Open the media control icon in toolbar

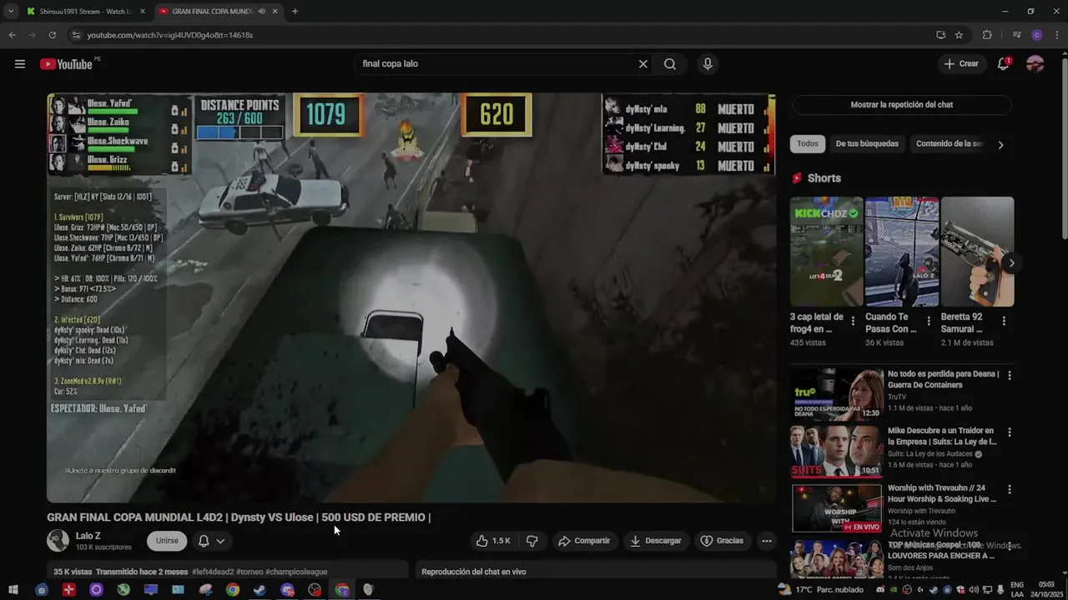(x=1016, y=35)
